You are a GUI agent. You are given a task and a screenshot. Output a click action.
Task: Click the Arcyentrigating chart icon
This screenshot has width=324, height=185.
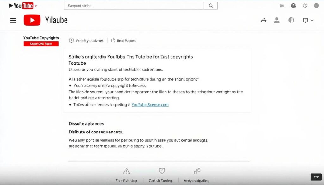pos(197,170)
